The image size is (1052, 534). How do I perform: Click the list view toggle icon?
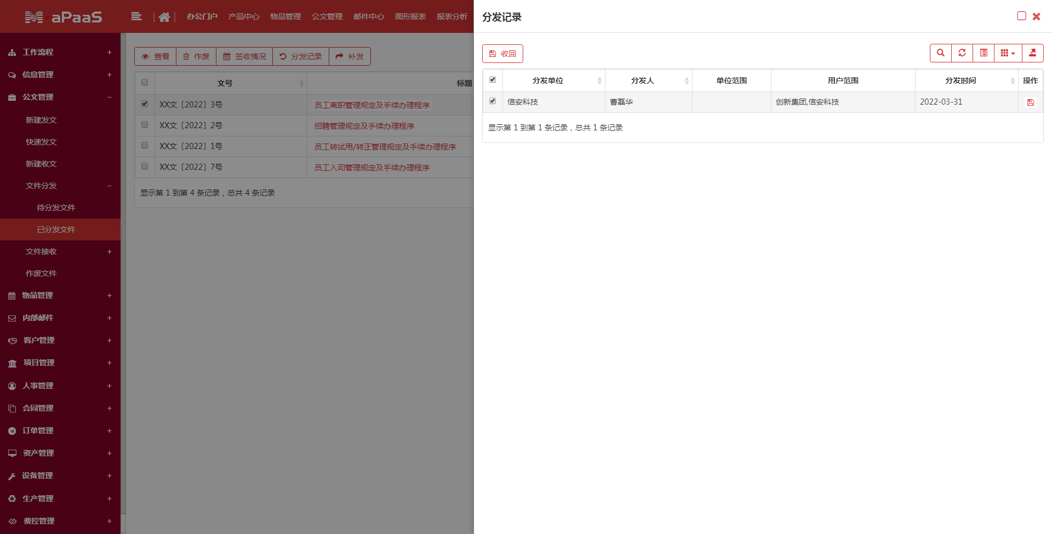pyautogui.click(x=984, y=53)
